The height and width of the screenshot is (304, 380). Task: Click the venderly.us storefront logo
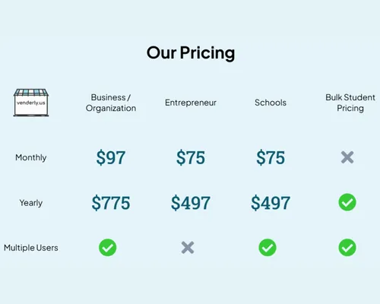point(31,103)
